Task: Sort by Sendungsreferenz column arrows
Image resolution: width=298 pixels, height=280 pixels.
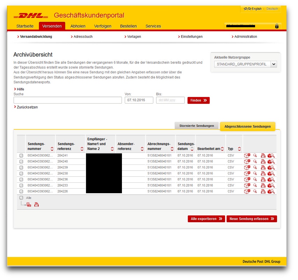Action: click(82, 149)
